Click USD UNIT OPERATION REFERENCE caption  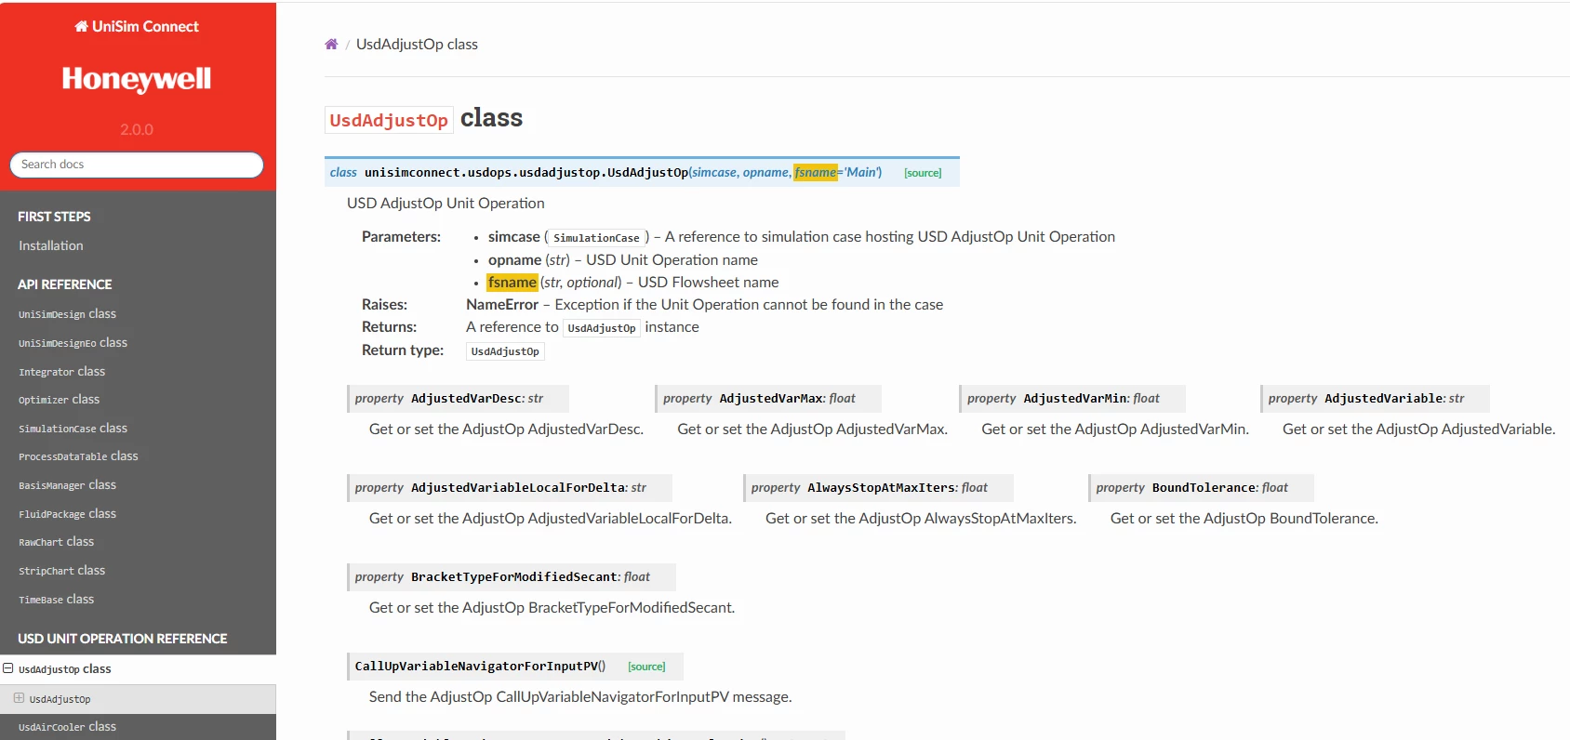tap(123, 639)
